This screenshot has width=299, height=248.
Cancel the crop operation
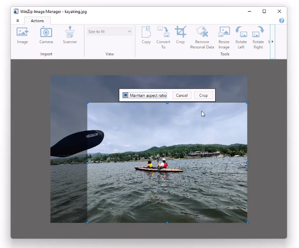[182, 95]
